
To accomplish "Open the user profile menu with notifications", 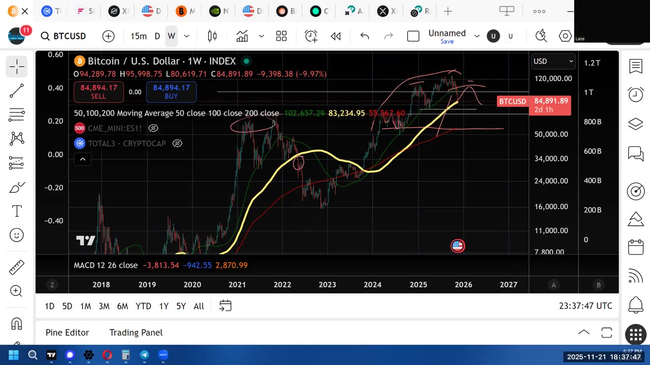I will tap(17, 35).
